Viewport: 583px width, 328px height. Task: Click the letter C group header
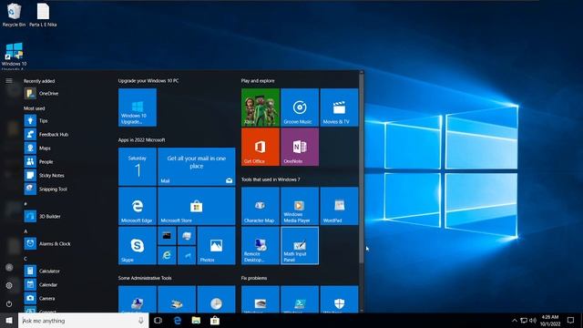click(26, 259)
